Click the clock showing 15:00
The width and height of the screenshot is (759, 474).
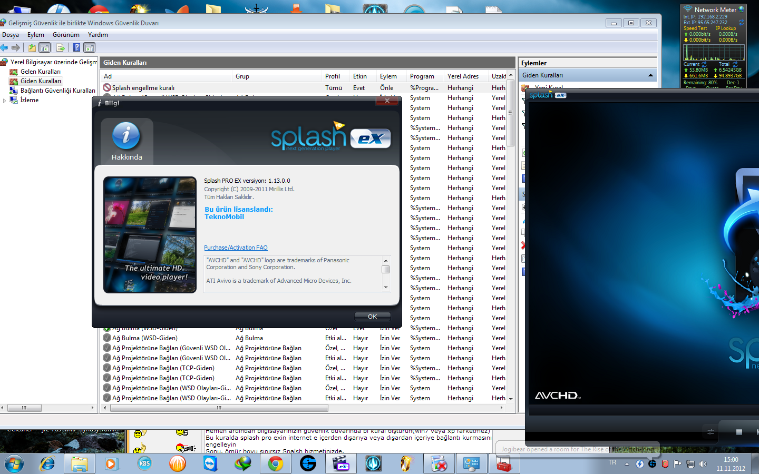click(731, 460)
